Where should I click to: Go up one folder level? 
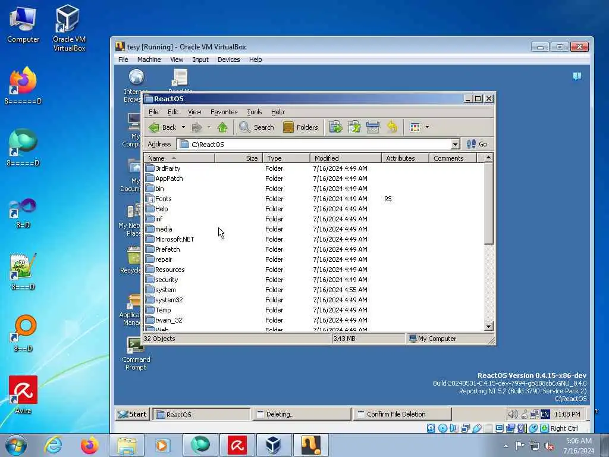tap(222, 127)
